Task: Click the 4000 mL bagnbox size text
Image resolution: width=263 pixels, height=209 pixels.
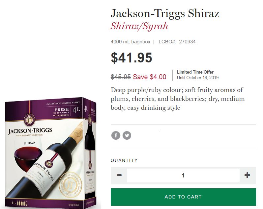Action: tap(131, 42)
